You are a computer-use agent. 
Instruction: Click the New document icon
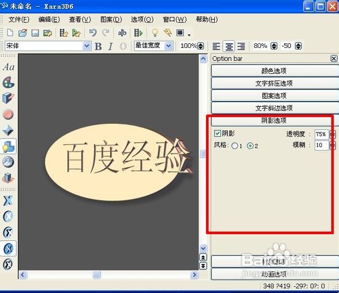point(10,33)
